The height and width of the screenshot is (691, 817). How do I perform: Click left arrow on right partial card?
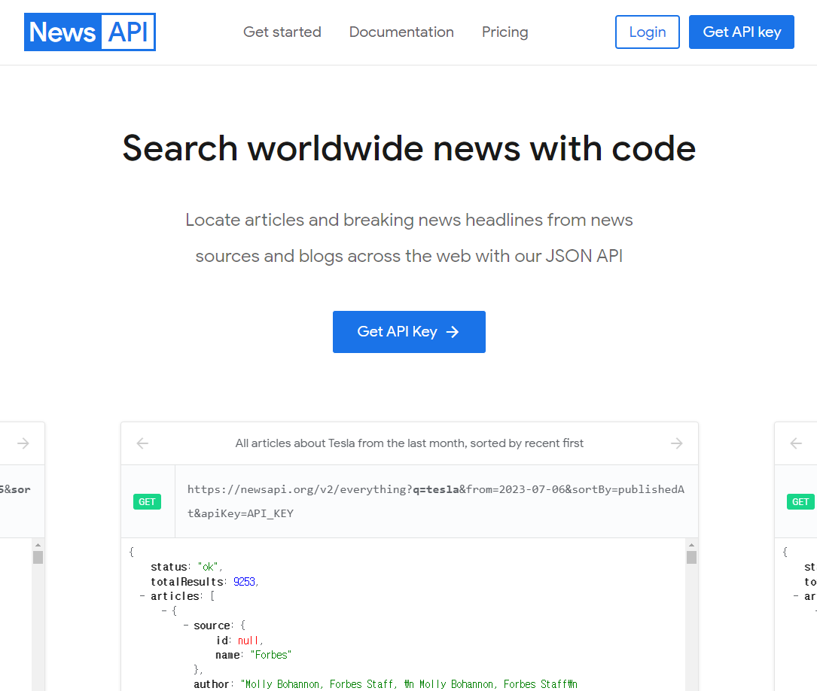(x=796, y=443)
